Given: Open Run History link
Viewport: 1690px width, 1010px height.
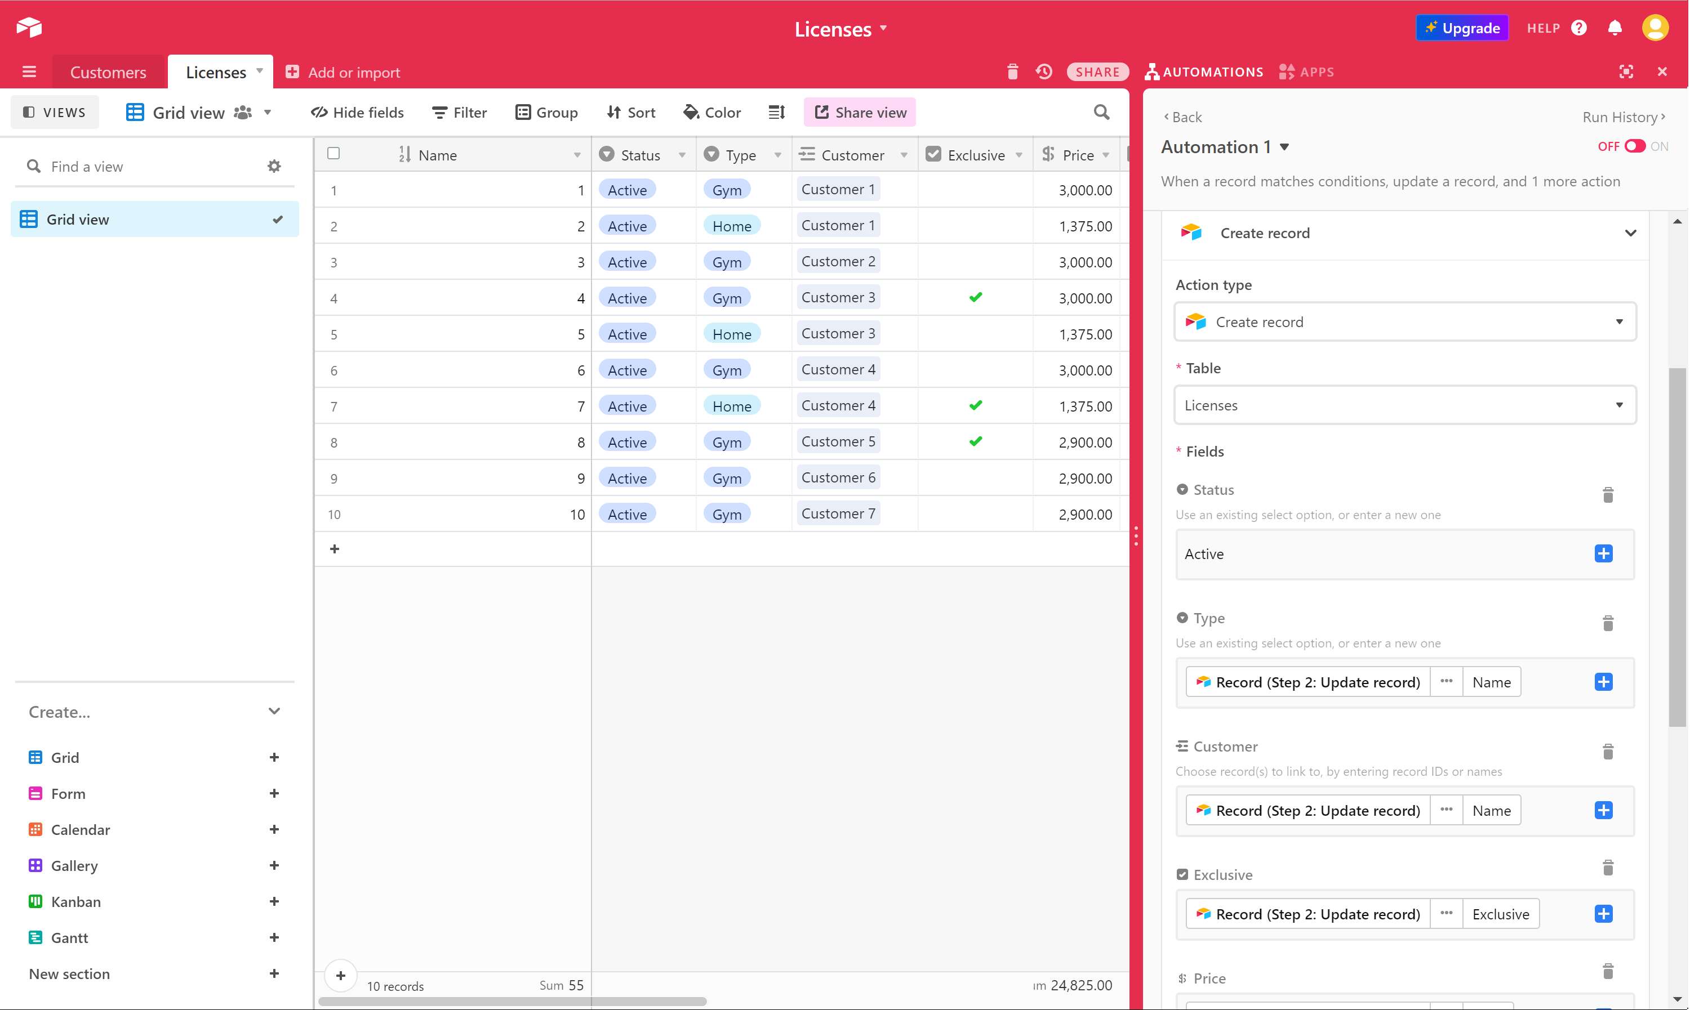Looking at the screenshot, I should tap(1624, 117).
